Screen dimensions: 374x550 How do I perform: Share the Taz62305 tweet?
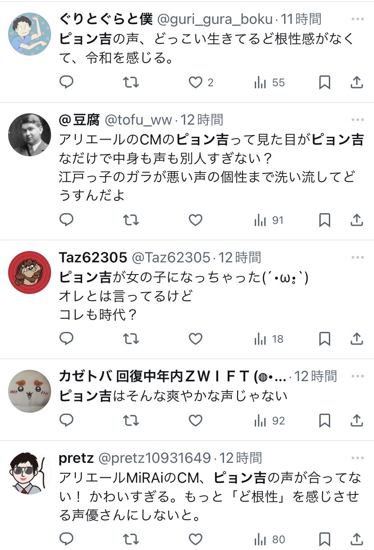tap(357, 338)
